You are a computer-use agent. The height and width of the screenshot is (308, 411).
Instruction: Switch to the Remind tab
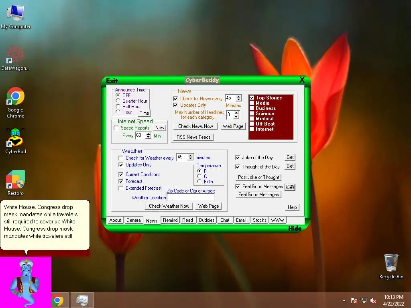(x=170, y=220)
